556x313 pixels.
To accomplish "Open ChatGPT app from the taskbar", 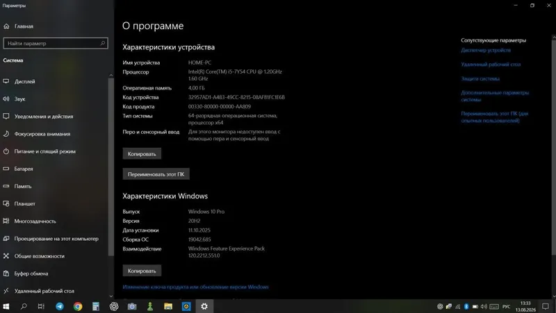I will click(x=114, y=306).
